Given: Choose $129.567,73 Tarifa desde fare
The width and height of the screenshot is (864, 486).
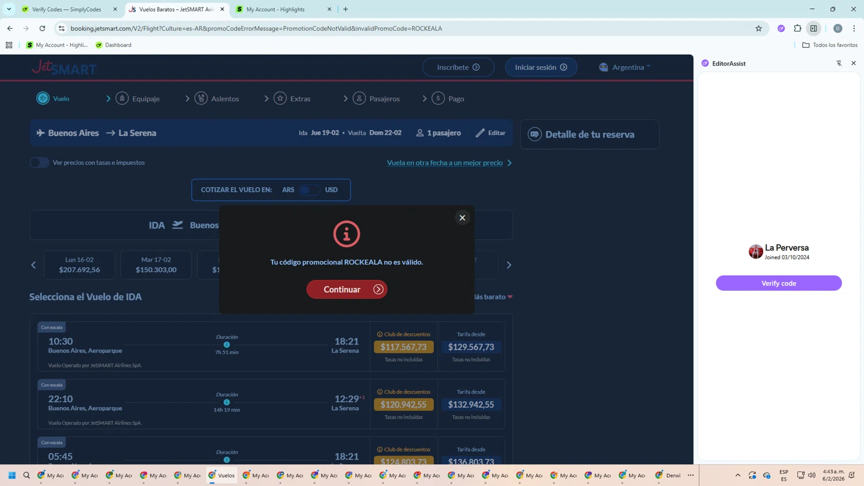Looking at the screenshot, I should pos(471,347).
